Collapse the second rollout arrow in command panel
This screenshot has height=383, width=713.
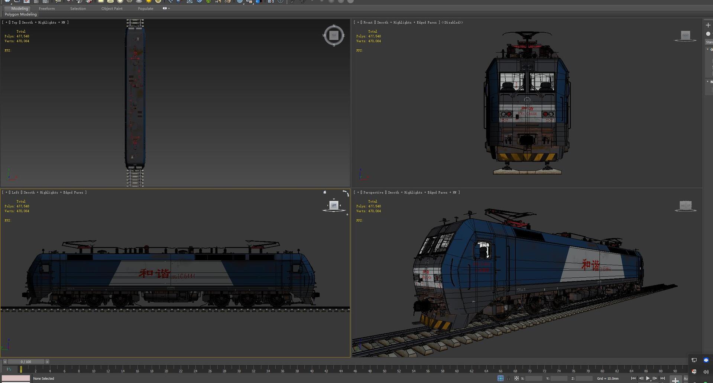pos(708,82)
